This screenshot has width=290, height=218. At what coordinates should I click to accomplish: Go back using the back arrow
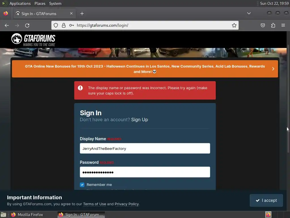tap(7, 25)
